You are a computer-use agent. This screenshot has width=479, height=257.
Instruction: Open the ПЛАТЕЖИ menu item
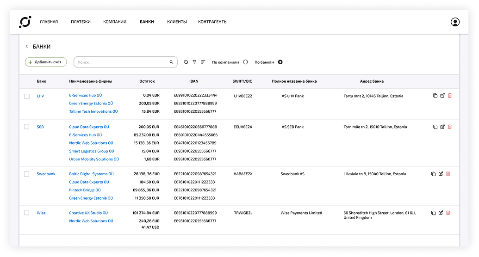(81, 22)
